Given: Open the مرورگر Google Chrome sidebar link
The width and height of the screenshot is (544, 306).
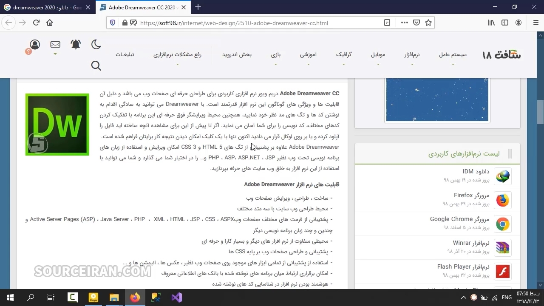Looking at the screenshot, I should pyautogui.click(x=459, y=219).
